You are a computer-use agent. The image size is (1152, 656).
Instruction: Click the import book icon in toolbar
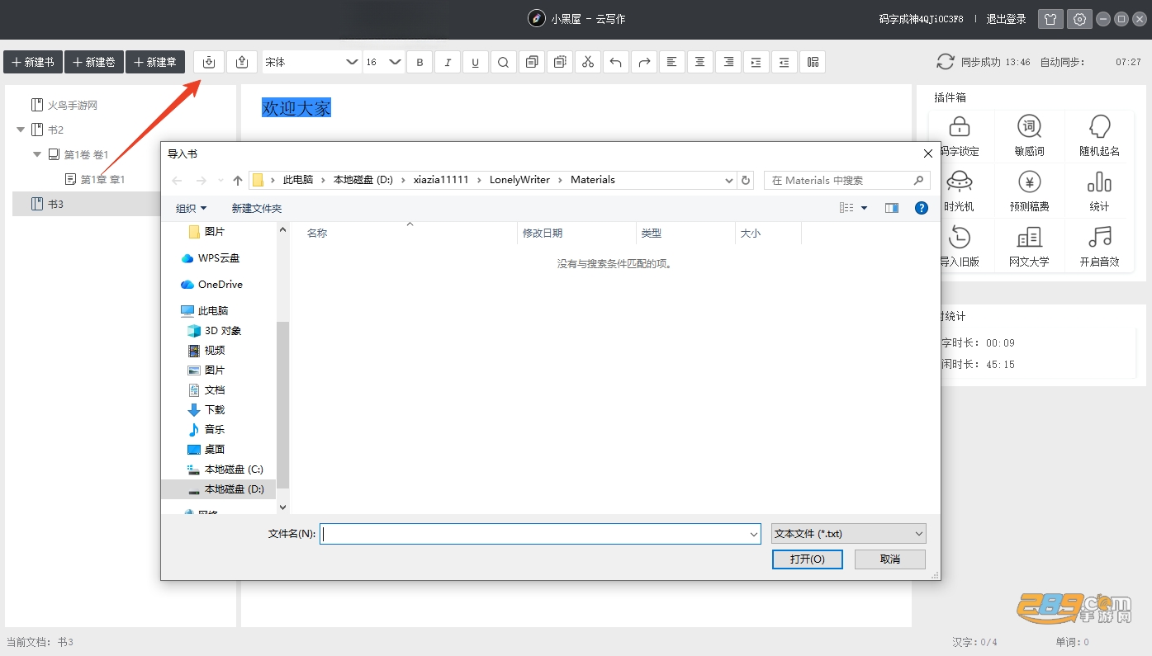click(209, 62)
